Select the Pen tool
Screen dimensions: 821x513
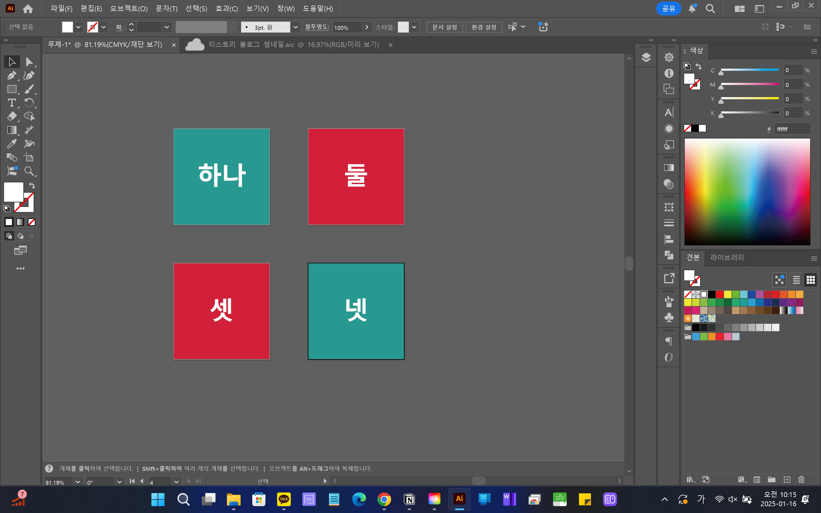tap(11, 75)
